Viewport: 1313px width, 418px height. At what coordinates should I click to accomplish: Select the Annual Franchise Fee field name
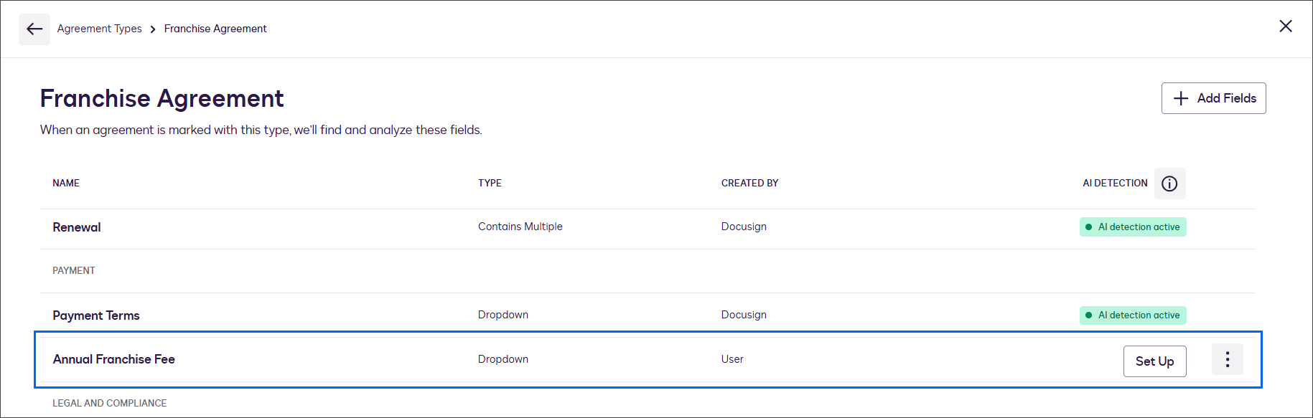(x=114, y=359)
